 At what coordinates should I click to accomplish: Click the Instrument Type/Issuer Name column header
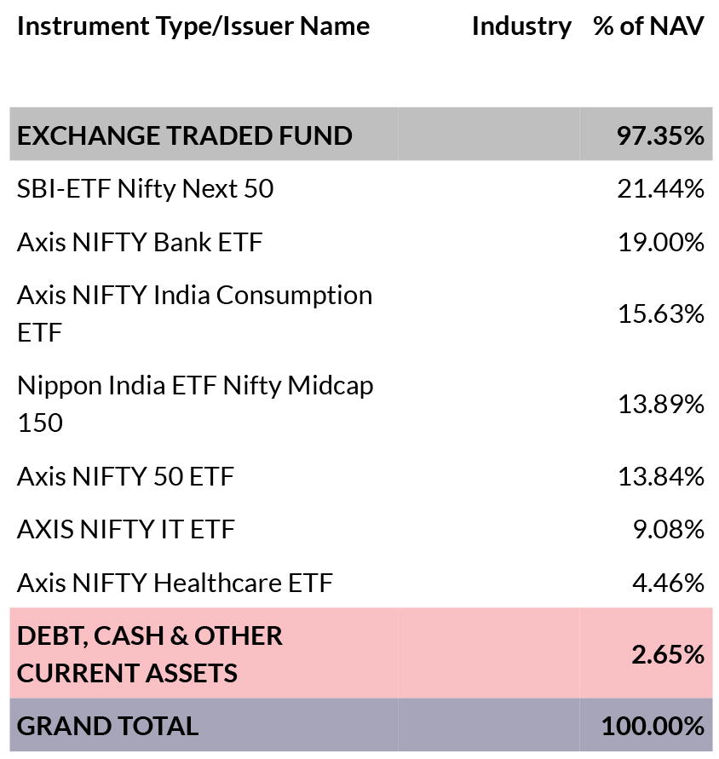[193, 26]
